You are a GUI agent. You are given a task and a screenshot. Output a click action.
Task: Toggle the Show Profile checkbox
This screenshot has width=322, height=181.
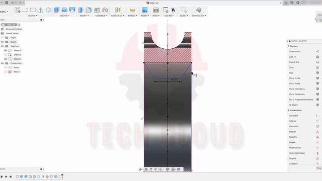pyautogui.click(x=317, y=78)
